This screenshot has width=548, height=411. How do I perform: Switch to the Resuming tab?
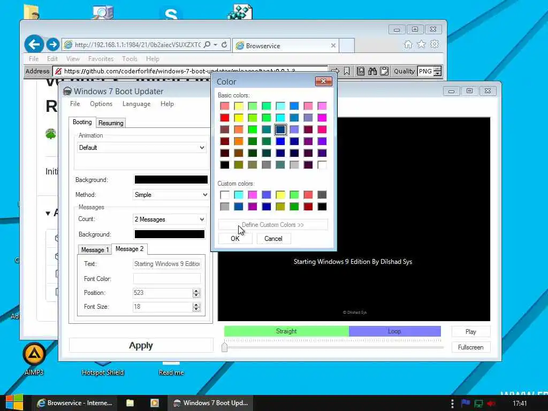[x=111, y=123]
